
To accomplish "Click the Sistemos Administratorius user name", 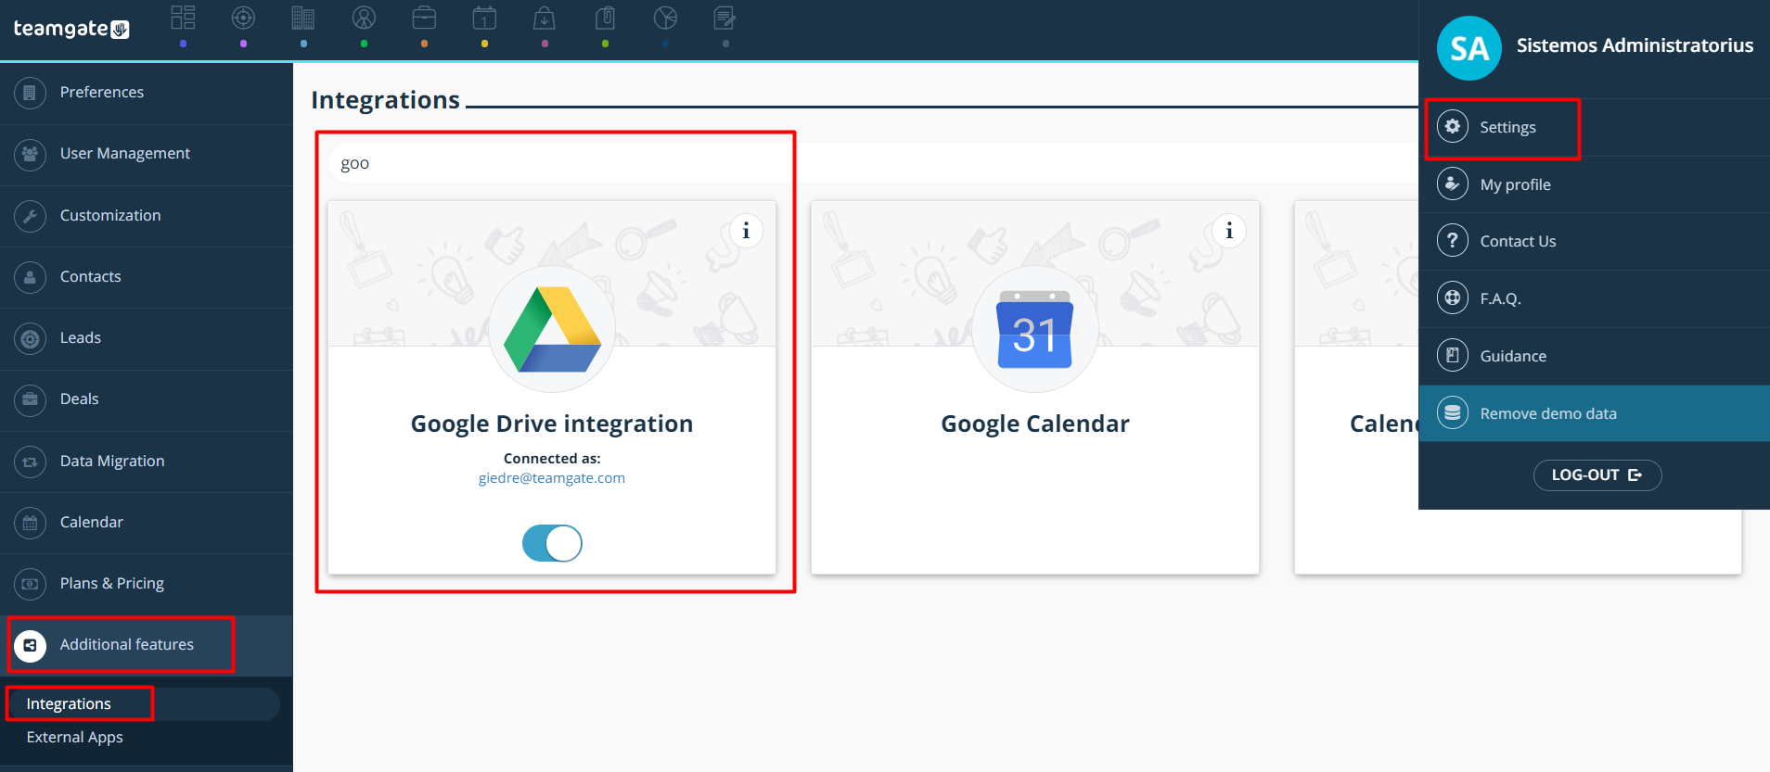I will point(1635,45).
